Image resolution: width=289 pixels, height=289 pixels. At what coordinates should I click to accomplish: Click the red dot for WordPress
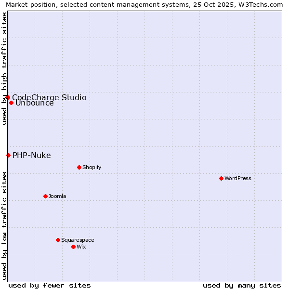click(x=221, y=178)
